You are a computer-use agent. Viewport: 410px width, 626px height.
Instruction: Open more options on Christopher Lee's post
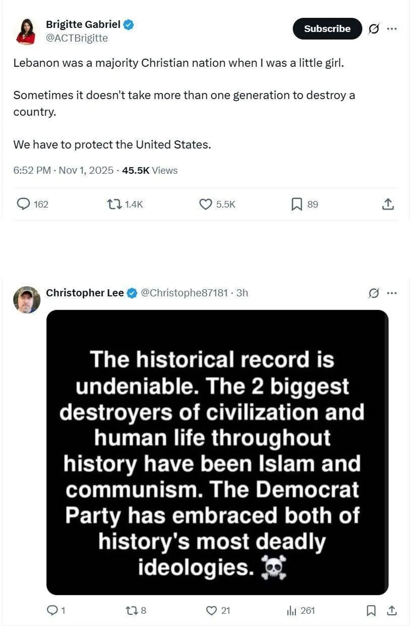pyautogui.click(x=392, y=293)
